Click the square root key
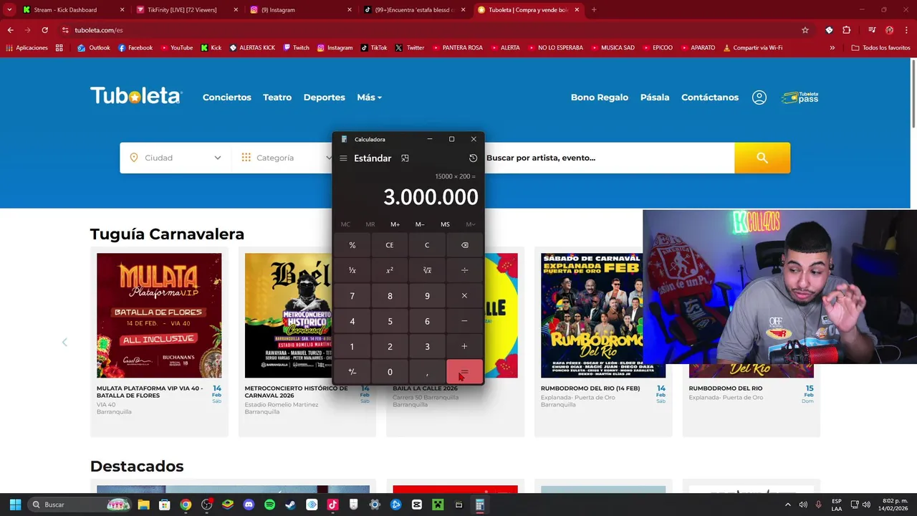The width and height of the screenshot is (917, 516). coord(427,270)
